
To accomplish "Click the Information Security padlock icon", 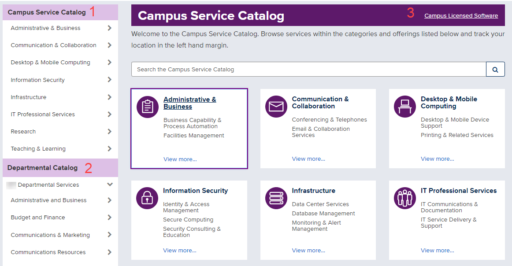I will [x=147, y=198].
